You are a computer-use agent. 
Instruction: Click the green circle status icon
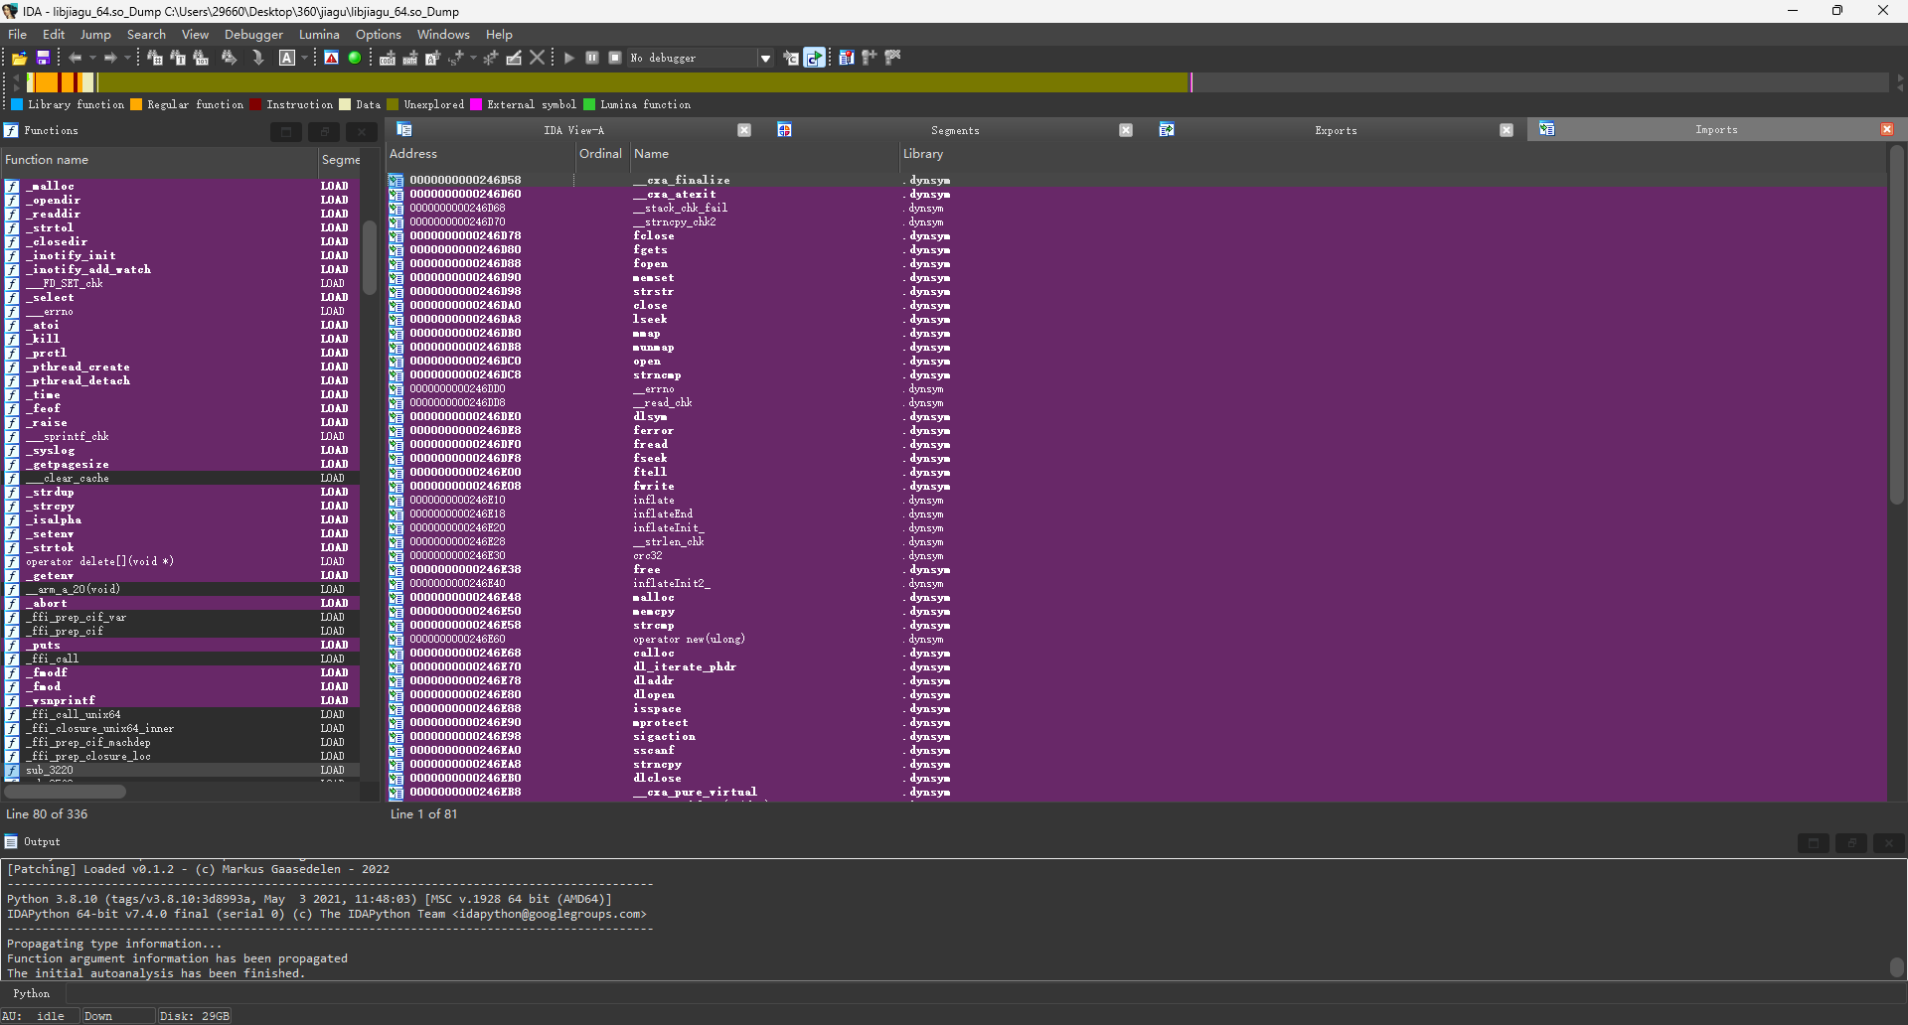355,58
